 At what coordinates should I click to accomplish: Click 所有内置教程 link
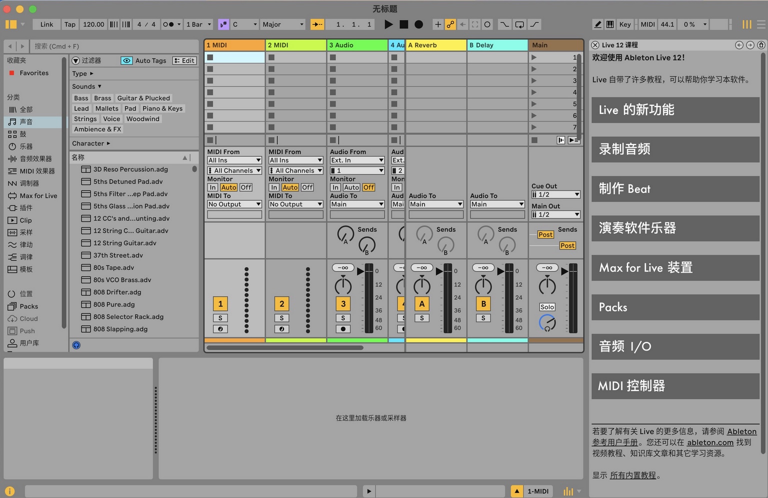click(633, 475)
